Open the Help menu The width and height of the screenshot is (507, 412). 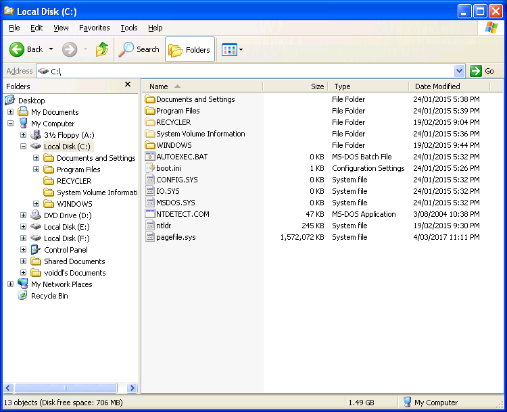pyautogui.click(x=155, y=28)
